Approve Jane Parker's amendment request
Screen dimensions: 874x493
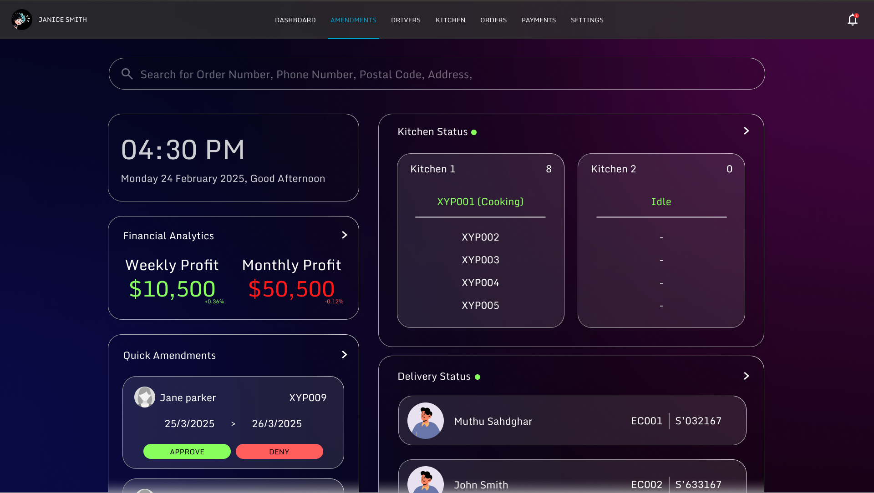tap(187, 452)
